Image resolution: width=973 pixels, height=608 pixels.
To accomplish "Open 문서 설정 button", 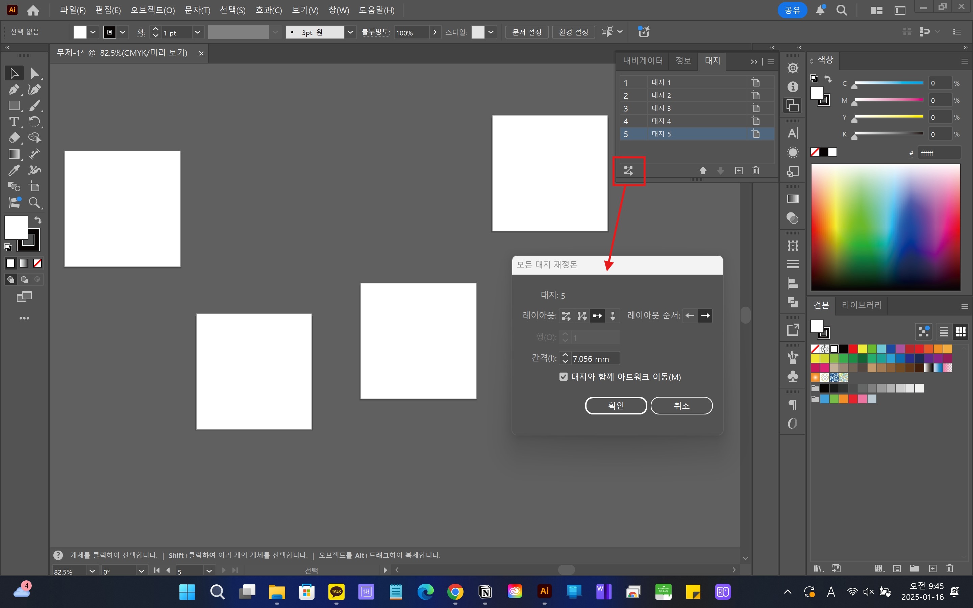I will click(x=527, y=32).
